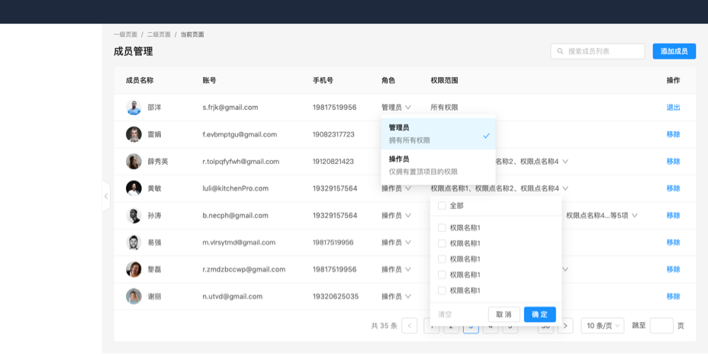Go to next page arrow
Image resolution: width=708 pixels, height=354 pixels.
[x=565, y=326]
